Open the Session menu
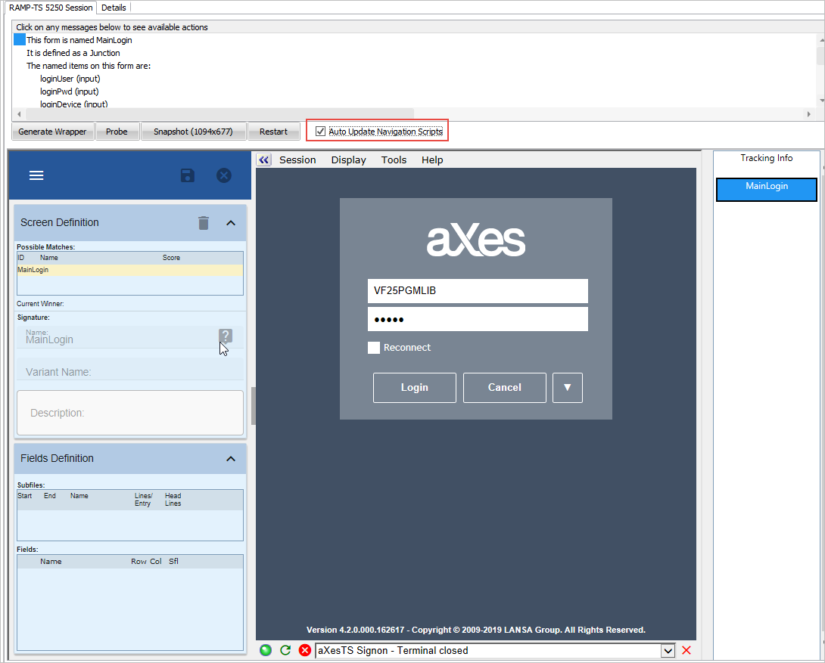The height and width of the screenshot is (663, 825). [297, 160]
